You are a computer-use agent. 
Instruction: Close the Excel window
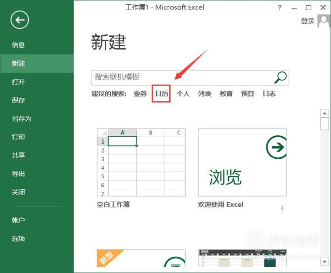(x=323, y=8)
